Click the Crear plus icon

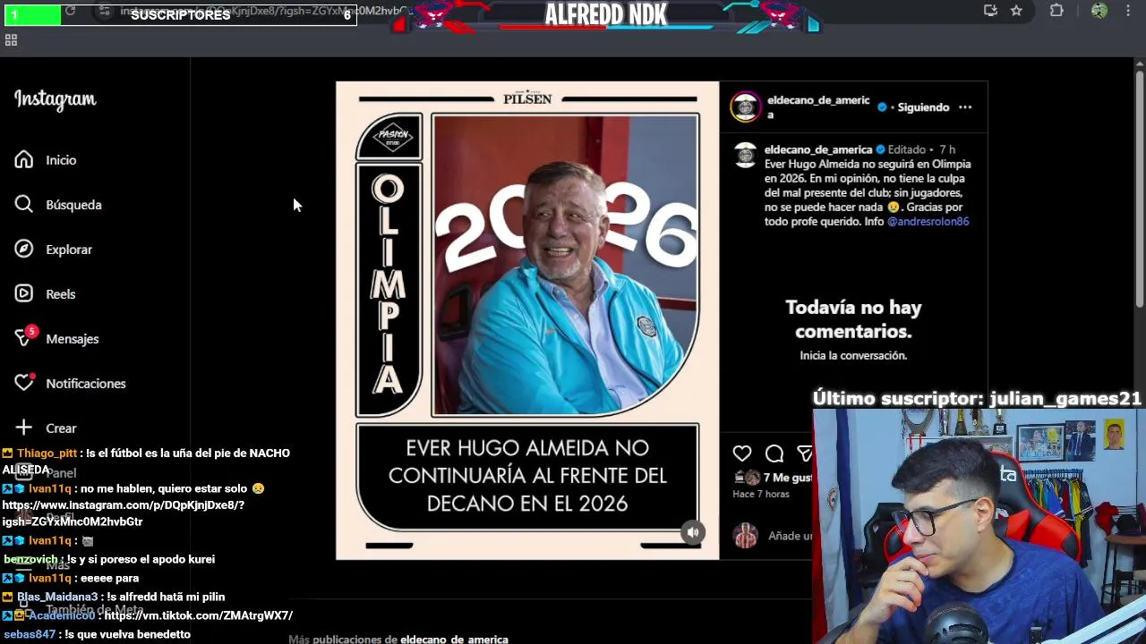coord(24,428)
